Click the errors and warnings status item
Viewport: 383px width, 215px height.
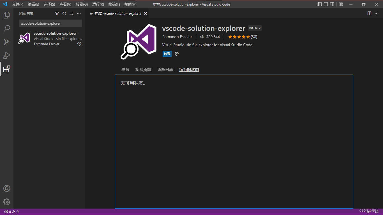(11, 212)
